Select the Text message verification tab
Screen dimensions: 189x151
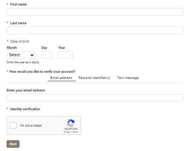coord(128,78)
